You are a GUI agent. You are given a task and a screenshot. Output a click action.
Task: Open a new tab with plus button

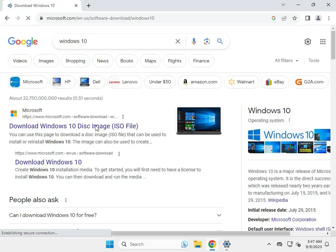tap(89, 6)
